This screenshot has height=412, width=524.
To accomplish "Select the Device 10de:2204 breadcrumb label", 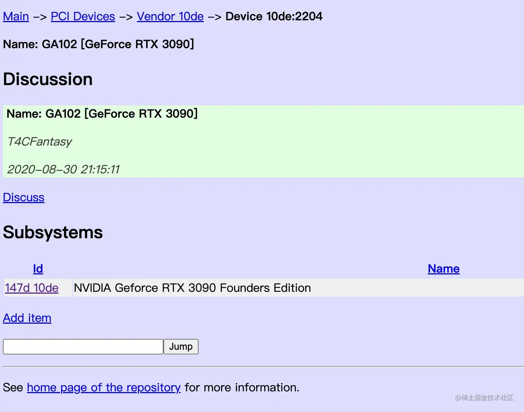I will (x=274, y=16).
